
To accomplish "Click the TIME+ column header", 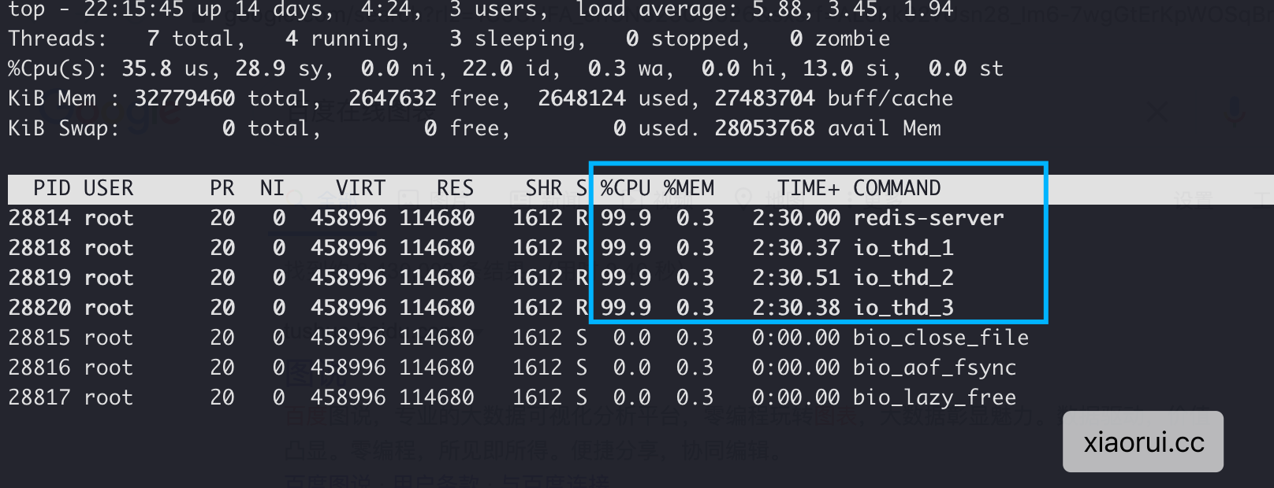I will tap(808, 188).
